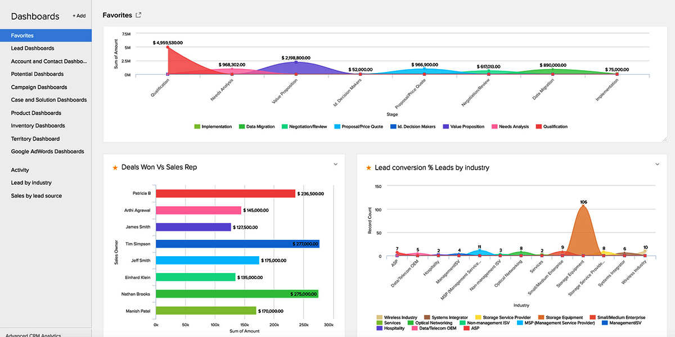
Task: Click the Implementation legend color swatch
Action: pyautogui.click(x=197, y=127)
